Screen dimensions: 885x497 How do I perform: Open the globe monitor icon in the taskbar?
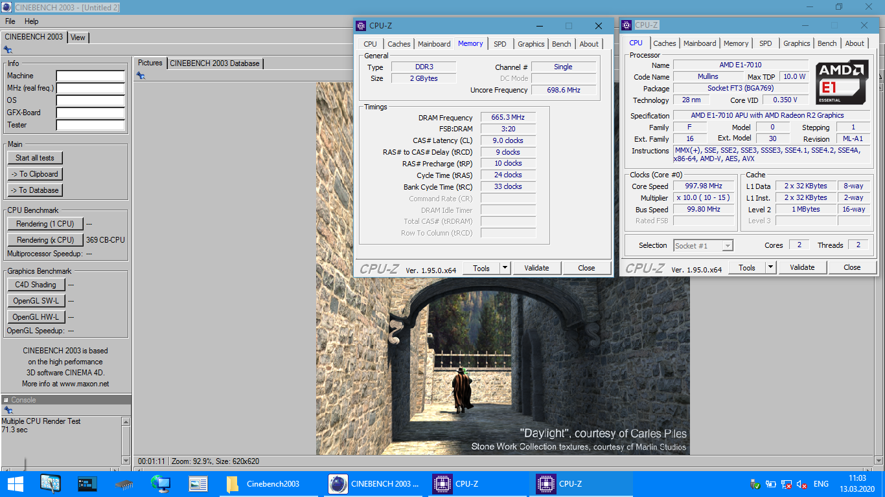pos(161,484)
